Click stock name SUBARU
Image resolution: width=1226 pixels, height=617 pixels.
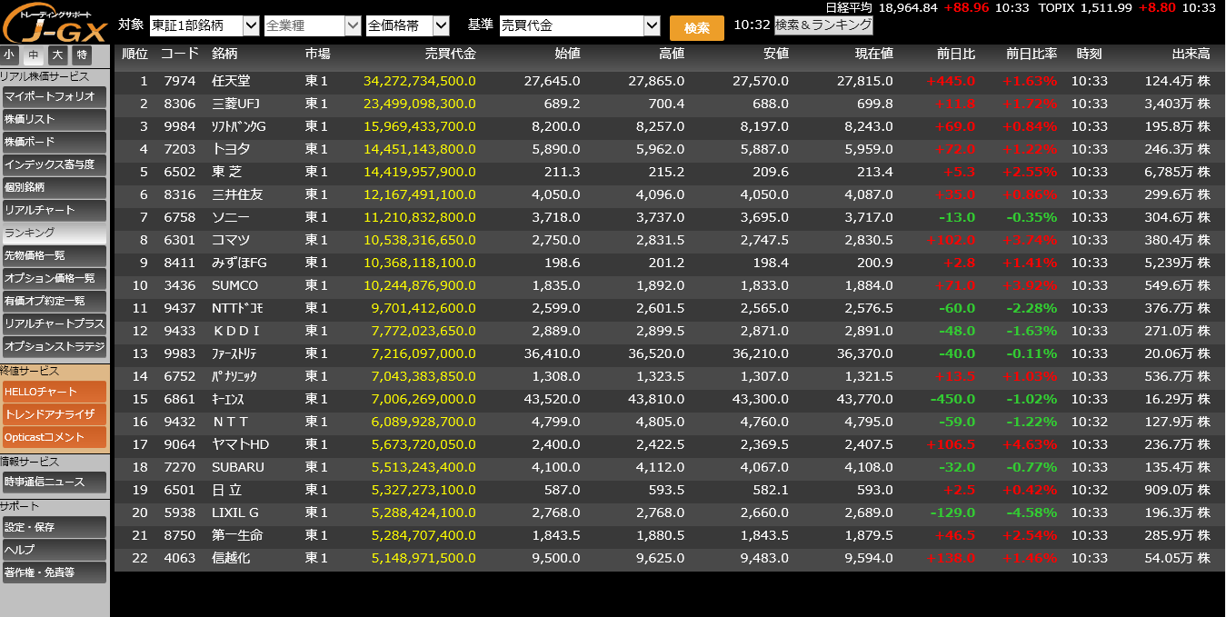tap(238, 467)
